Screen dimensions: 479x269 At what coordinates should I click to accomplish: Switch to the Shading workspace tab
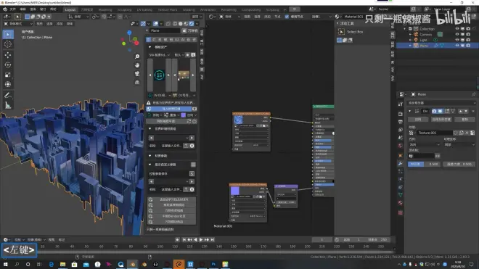point(189,9)
